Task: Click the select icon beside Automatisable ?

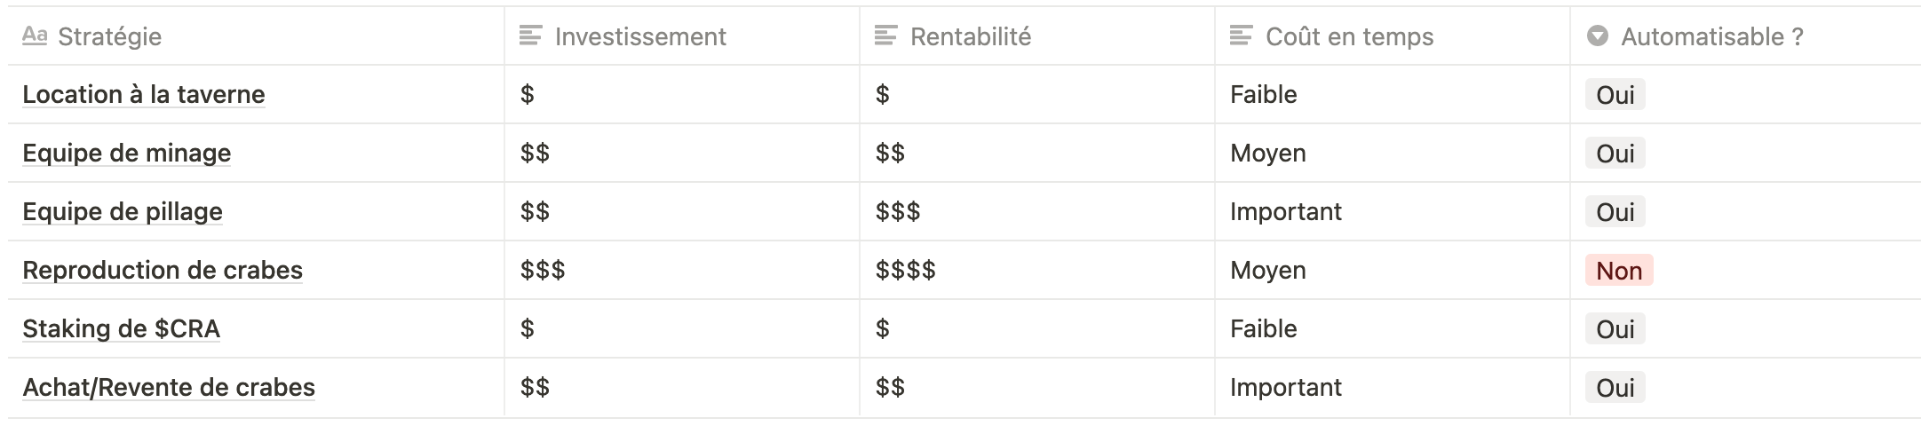Action: coord(1597,36)
